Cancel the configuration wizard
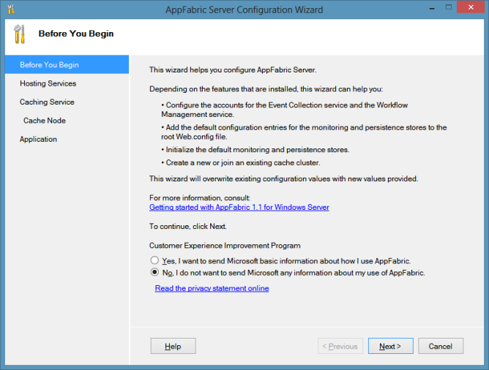Screen dimensions: 489x370 440,346
